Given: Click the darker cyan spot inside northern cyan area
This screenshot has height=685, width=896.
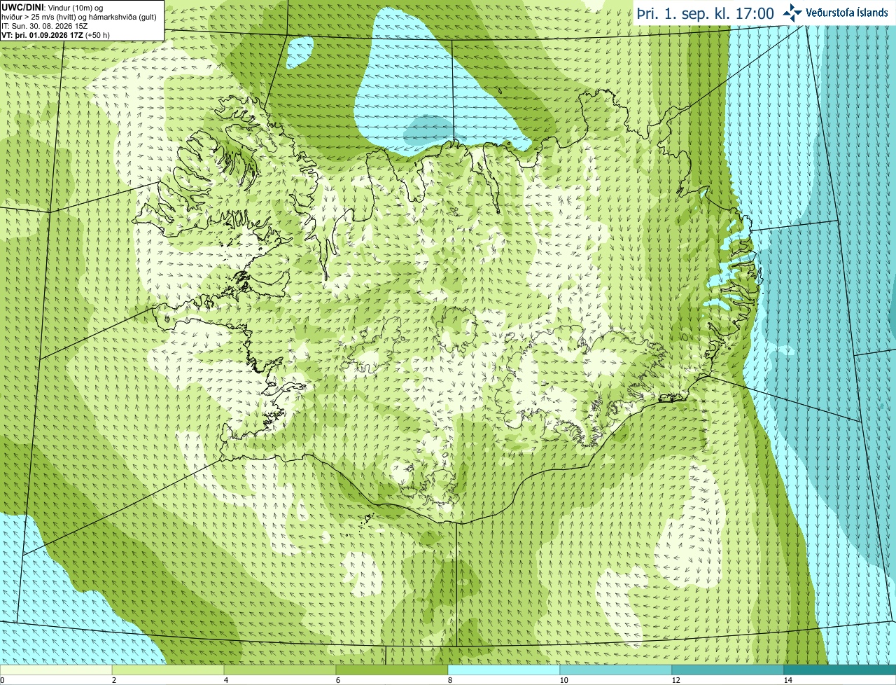Looking at the screenshot, I should point(428,129).
